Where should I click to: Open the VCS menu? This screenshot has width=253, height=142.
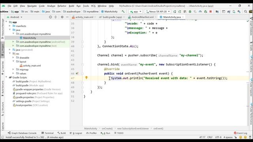pyautogui.click(x=93, y=6)
